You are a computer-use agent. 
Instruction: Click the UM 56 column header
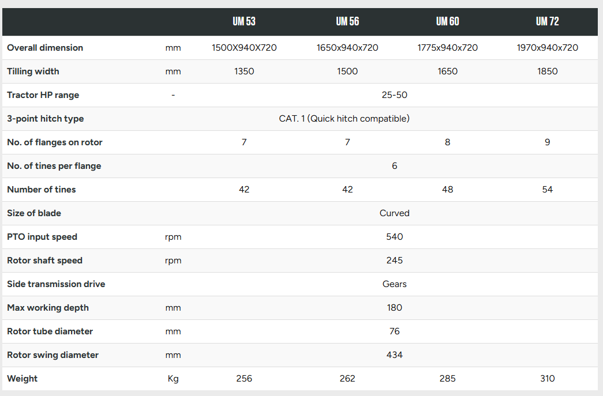point(347,21)
